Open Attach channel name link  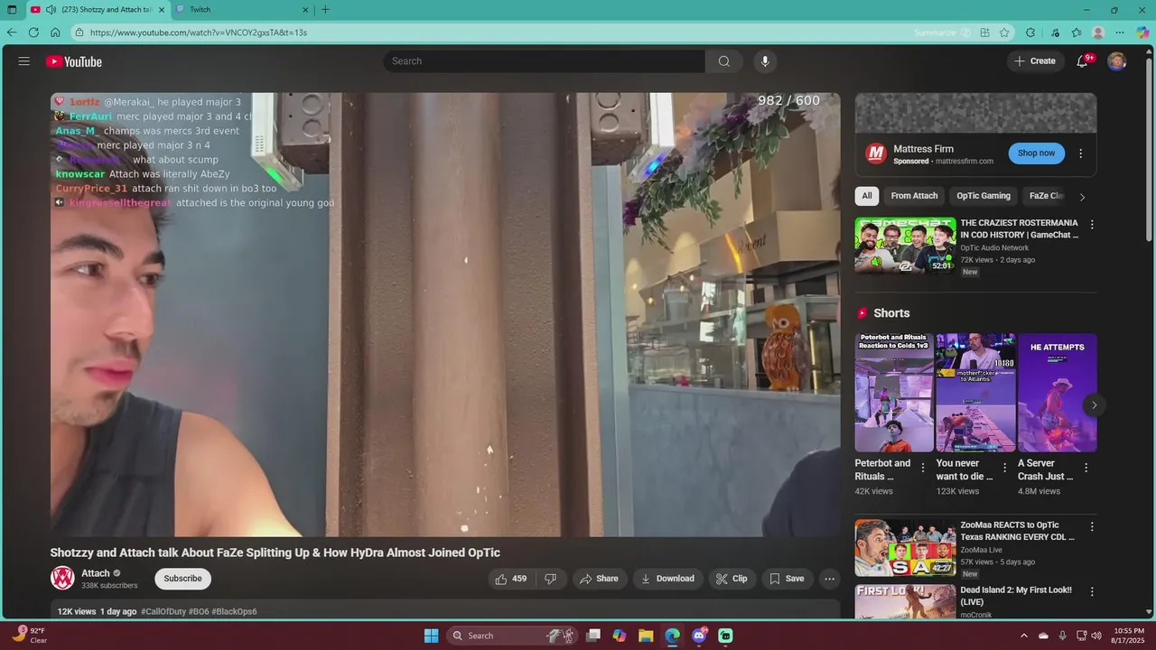96,573
